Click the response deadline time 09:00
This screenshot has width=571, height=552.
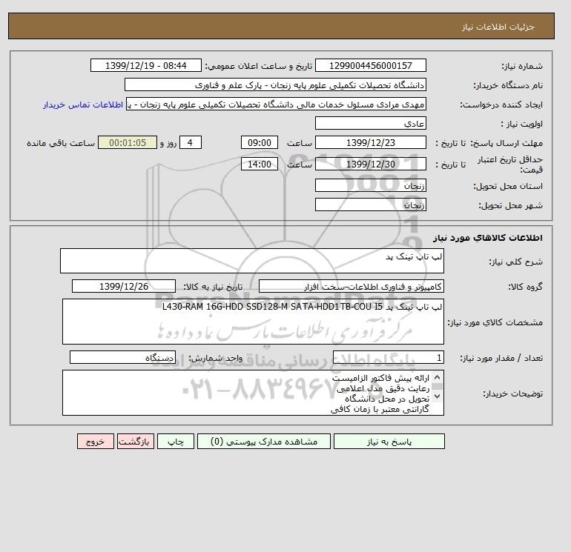260,143
